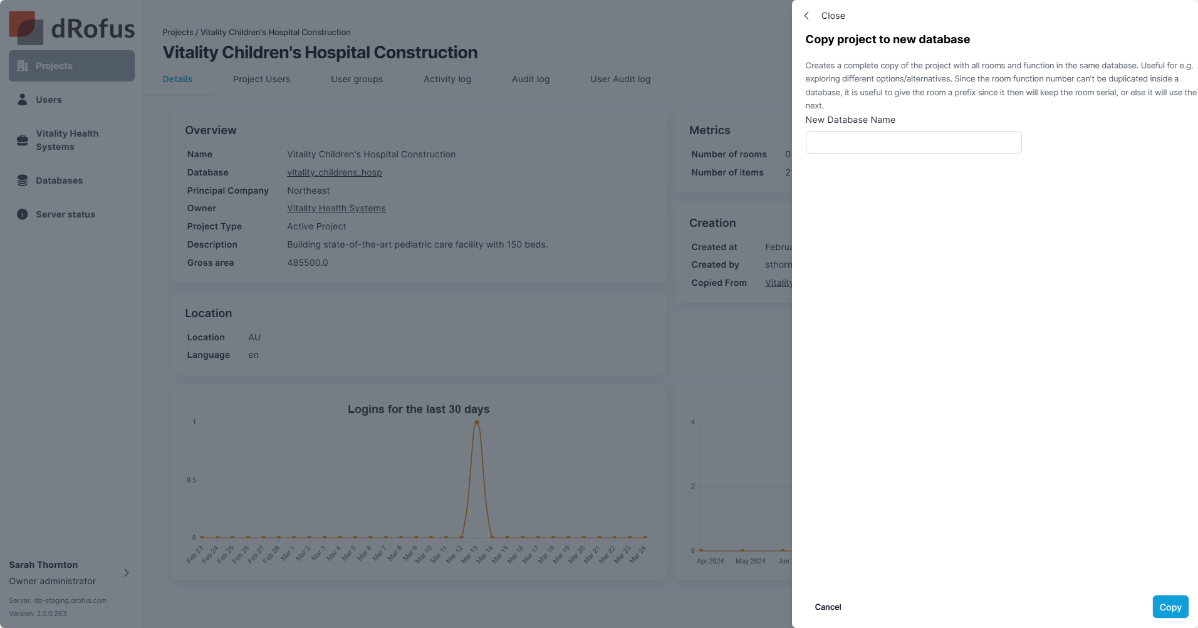Click the Databases stack icon
The width and height of the screenshot is (1198, 628).
(23, 181)
